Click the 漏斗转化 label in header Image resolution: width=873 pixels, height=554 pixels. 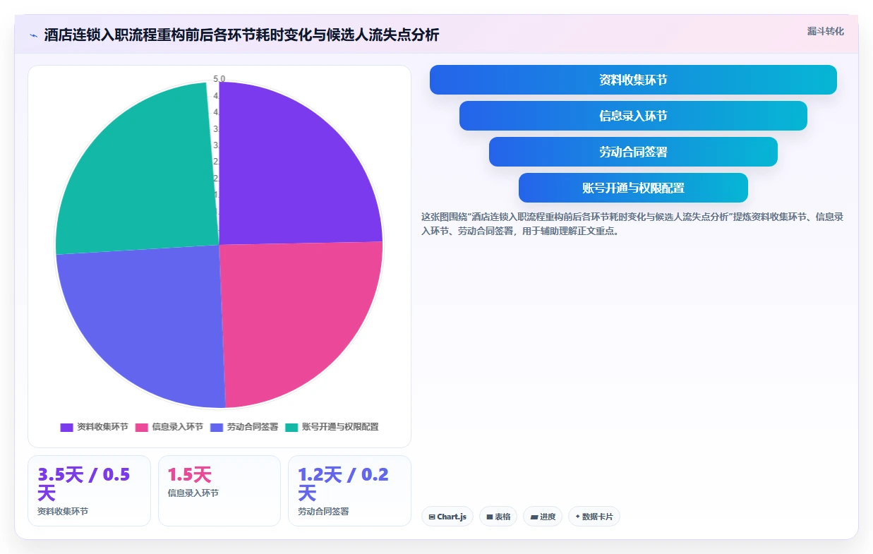(x=825, y=31)
